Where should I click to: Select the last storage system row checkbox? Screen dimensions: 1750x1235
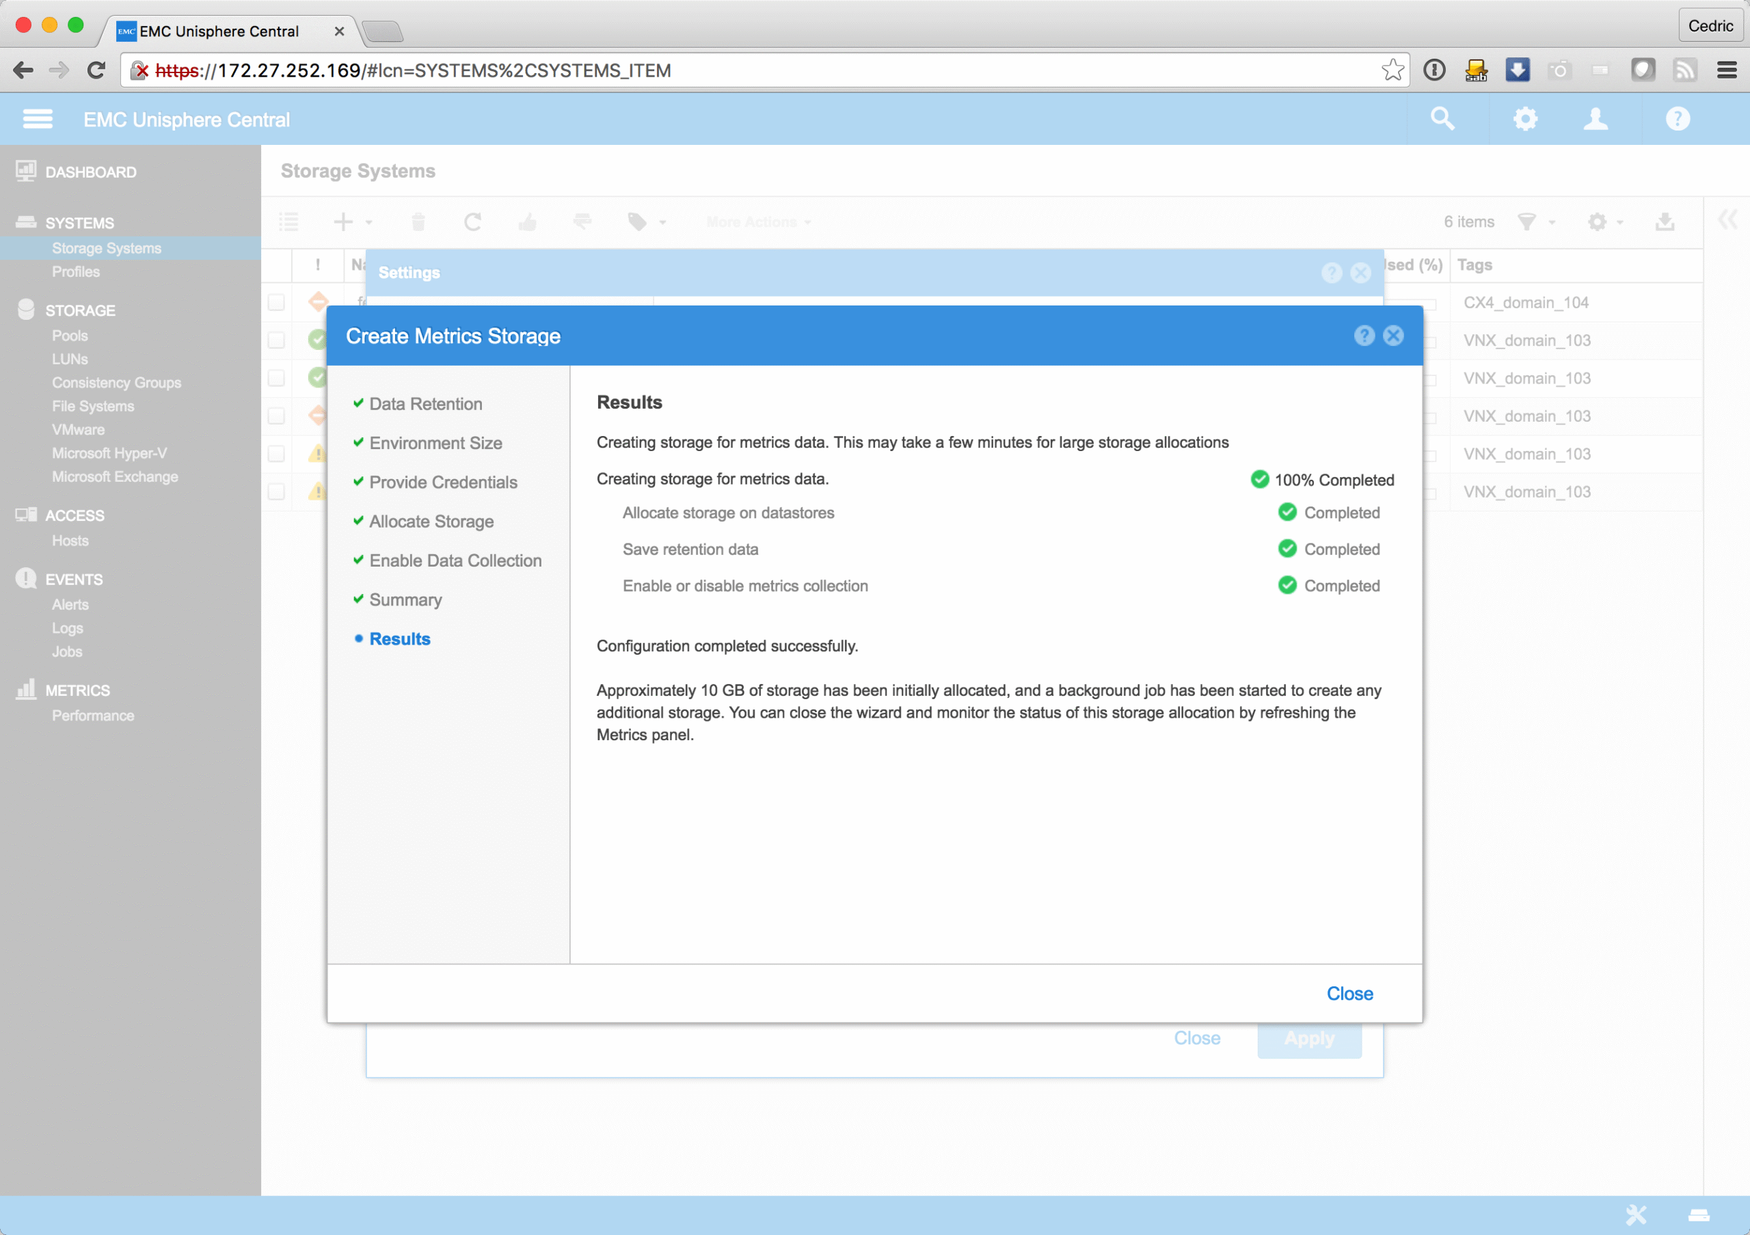coord(276,492)
